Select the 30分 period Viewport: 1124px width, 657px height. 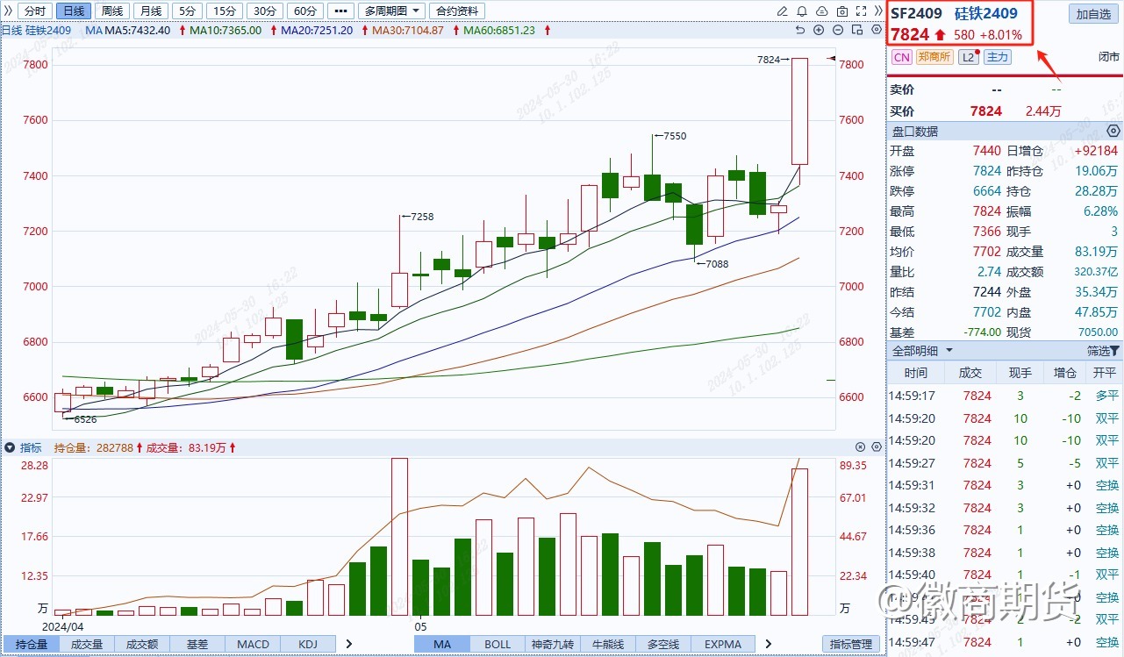(264, 11)
